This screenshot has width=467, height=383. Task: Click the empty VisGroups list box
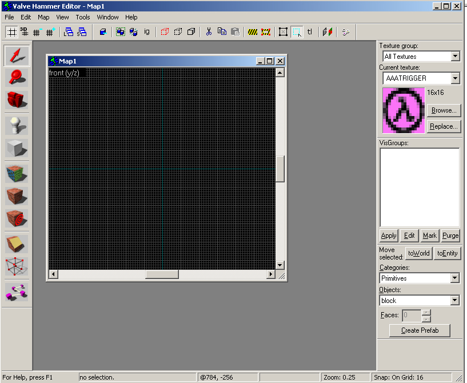[x=420, y=187]
